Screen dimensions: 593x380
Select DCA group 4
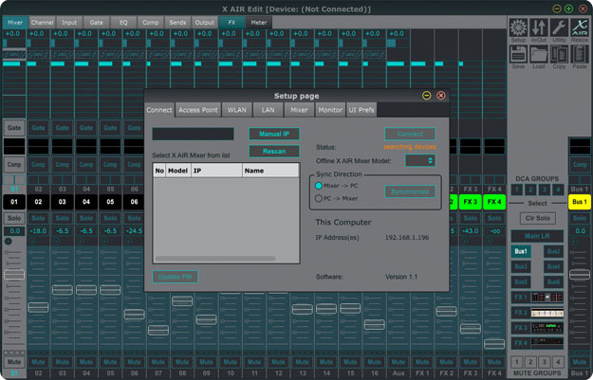click(558, 190)
